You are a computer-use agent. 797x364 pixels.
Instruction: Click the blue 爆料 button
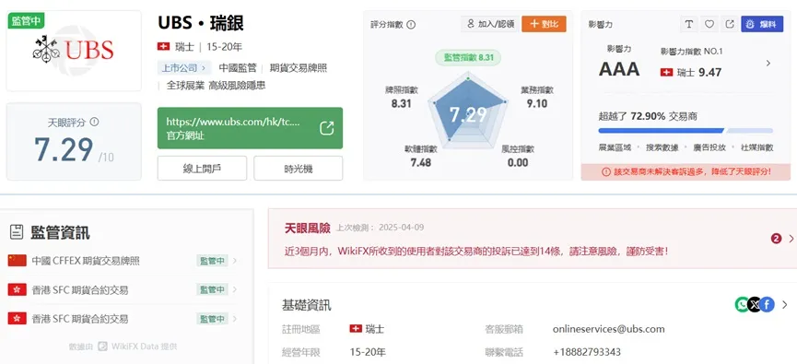click(x=762, y=24)
